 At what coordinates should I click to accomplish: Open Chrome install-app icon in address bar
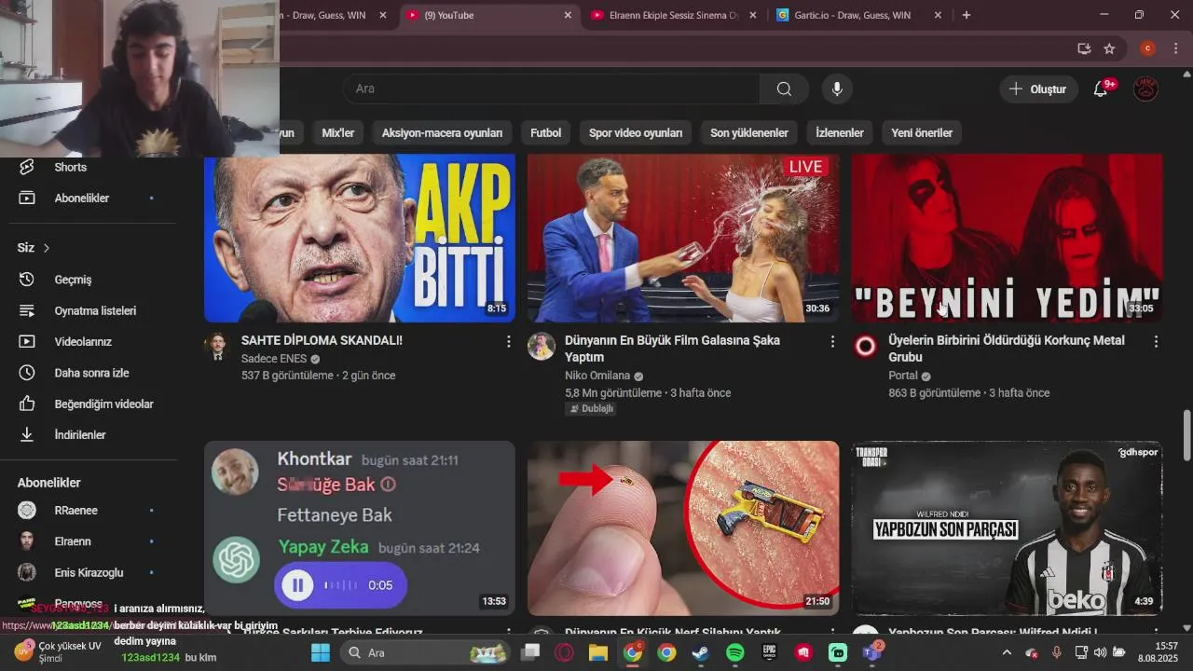[x=1084, y=48]
